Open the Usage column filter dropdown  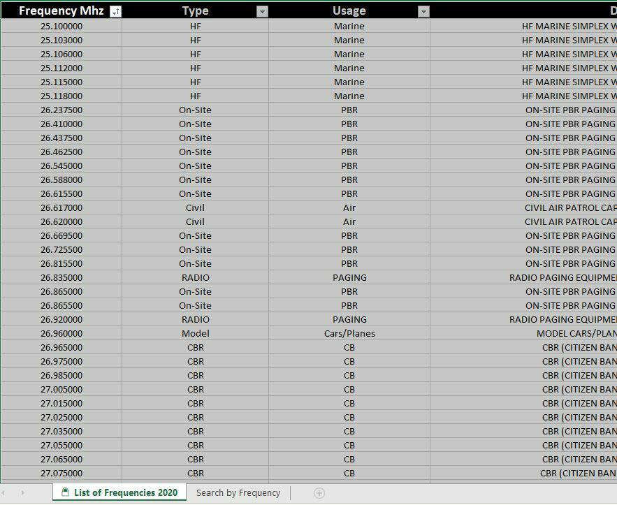pos(422,11)
